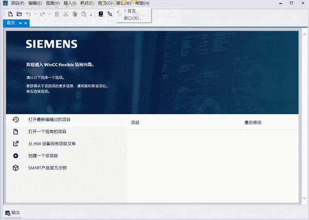This screenshot has height=220, width=309.
Task: Open the 格式 menu
Action: tap(87, 3)
